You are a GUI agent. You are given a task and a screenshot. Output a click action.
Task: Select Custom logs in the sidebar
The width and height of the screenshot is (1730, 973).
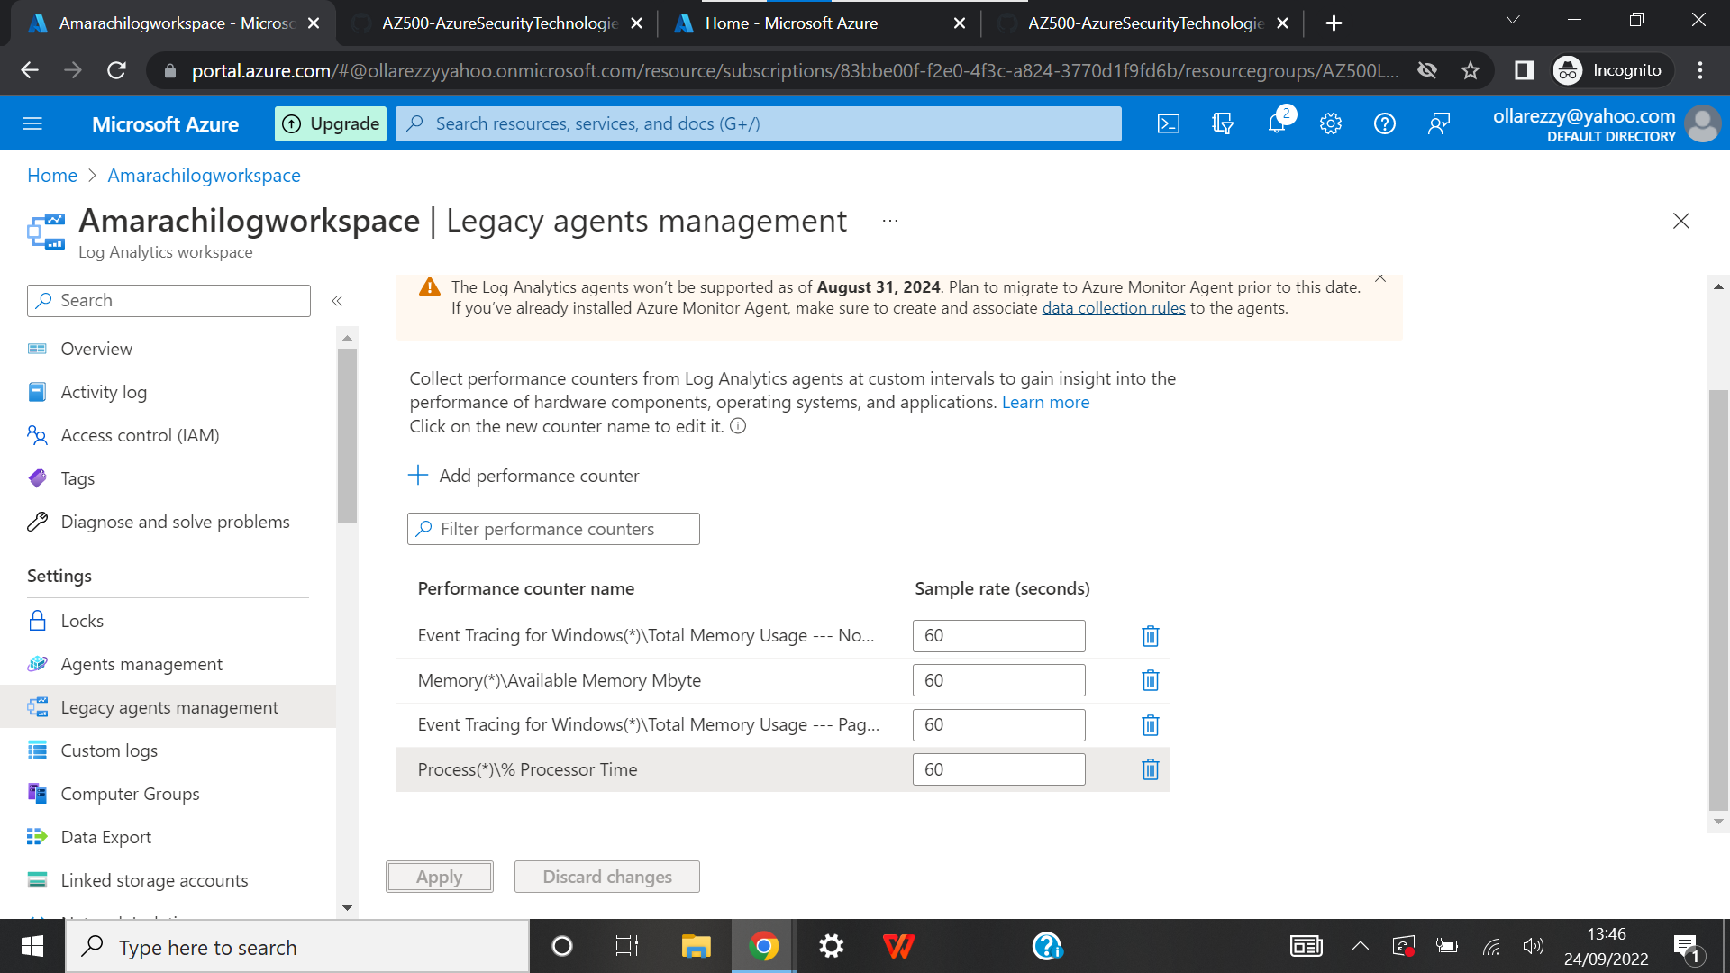tap(110, 750)
